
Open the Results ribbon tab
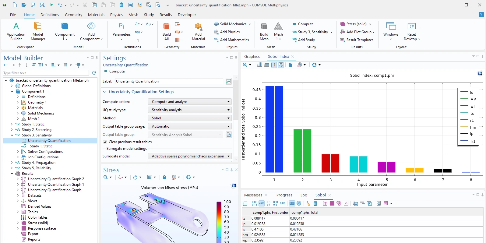[x=166, y=15]
